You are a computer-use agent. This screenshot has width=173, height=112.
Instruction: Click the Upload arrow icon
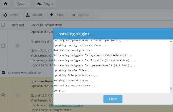(x=27, y=15)
